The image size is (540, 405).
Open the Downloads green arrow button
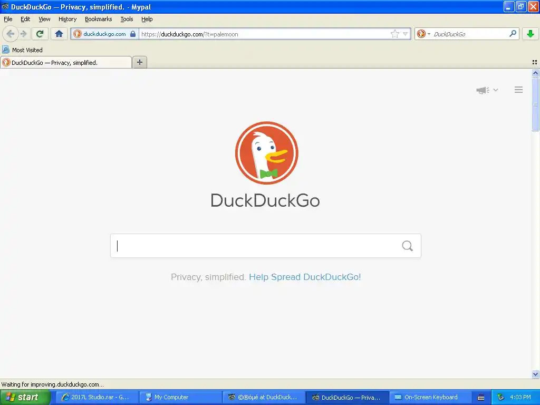(531, 34)
